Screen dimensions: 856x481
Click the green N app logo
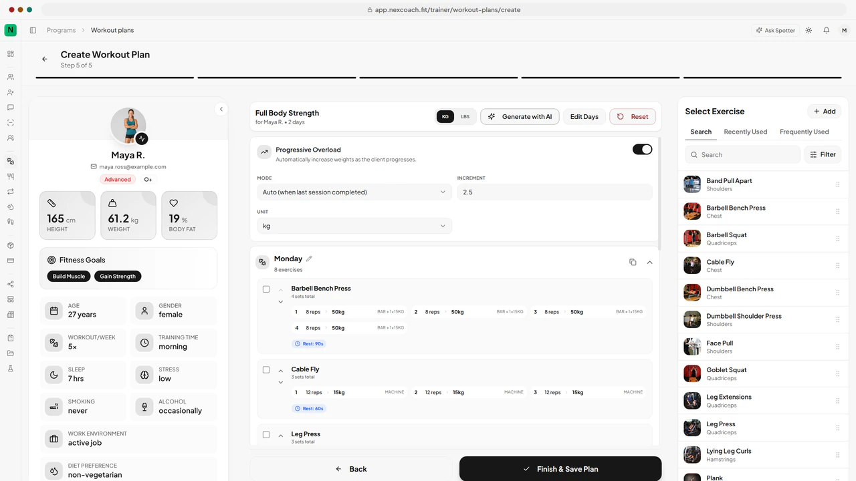(x=11, y=30)
